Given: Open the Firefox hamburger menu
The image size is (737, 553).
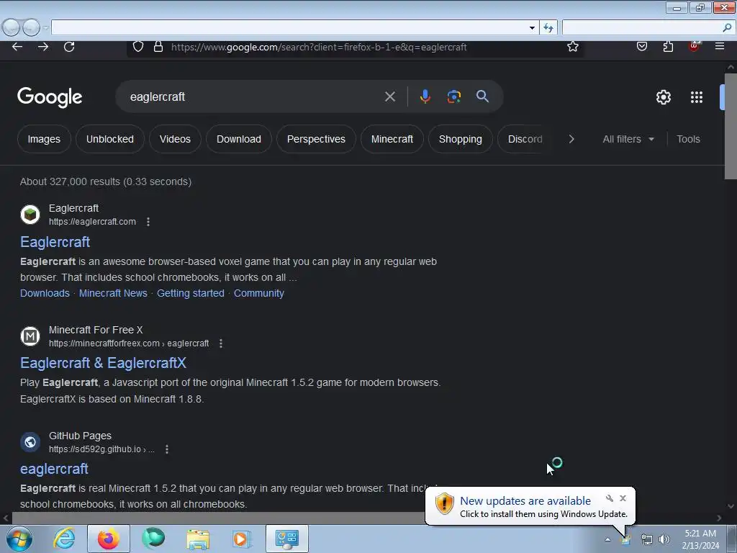Looking at the screenshot, I should click(x=719, y=46).
